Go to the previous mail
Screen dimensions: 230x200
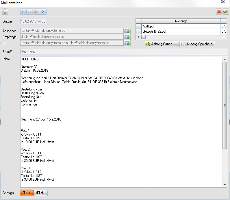point(30,12)
